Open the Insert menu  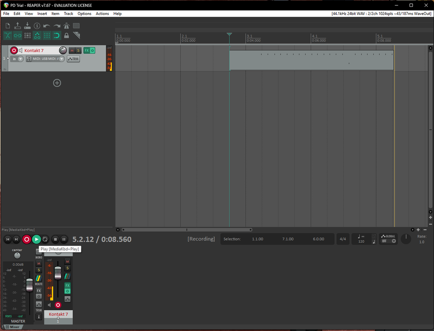point(42,14)
